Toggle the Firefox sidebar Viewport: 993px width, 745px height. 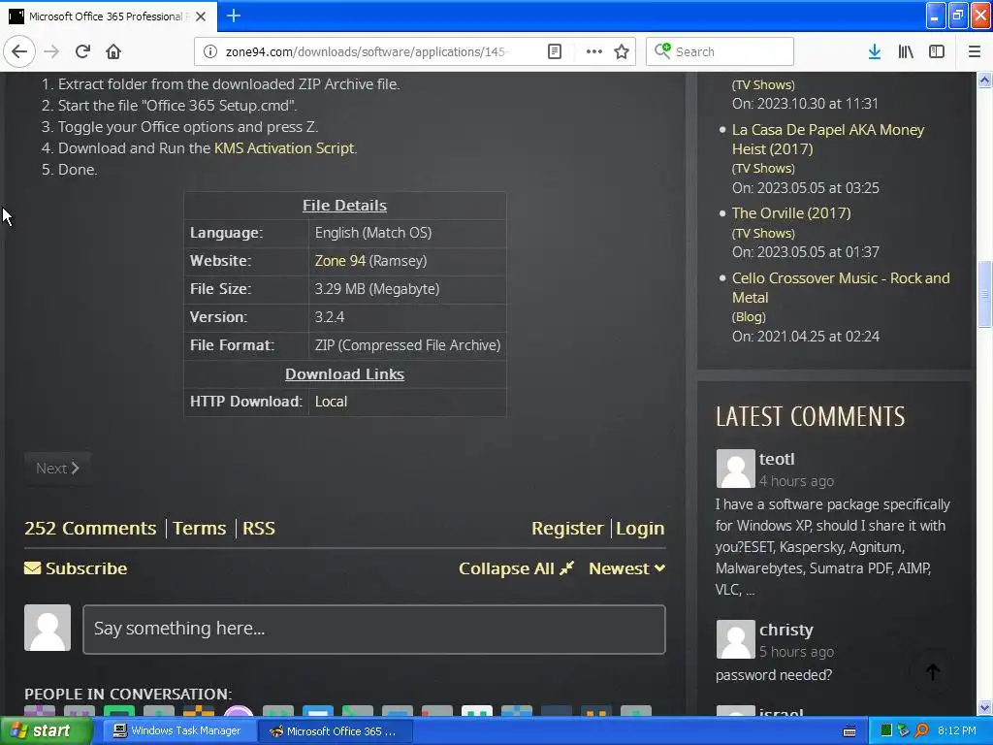pos(937,51)
